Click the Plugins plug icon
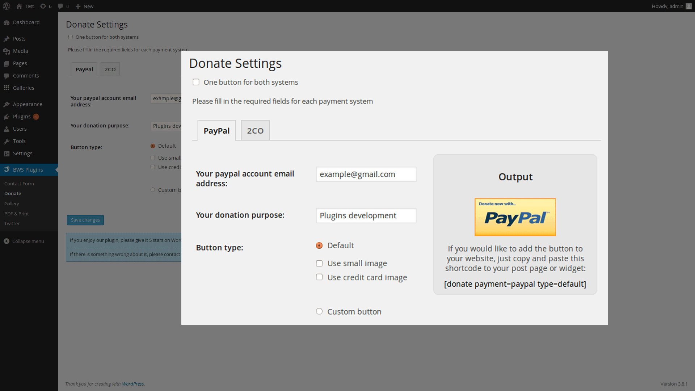The height and width of the screenshot is (391, 695). point(7,117)
